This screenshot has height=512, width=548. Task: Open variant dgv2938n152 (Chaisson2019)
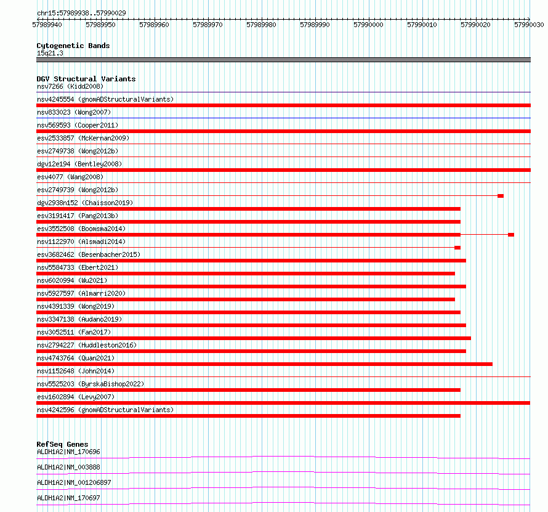tap(85, 203)
